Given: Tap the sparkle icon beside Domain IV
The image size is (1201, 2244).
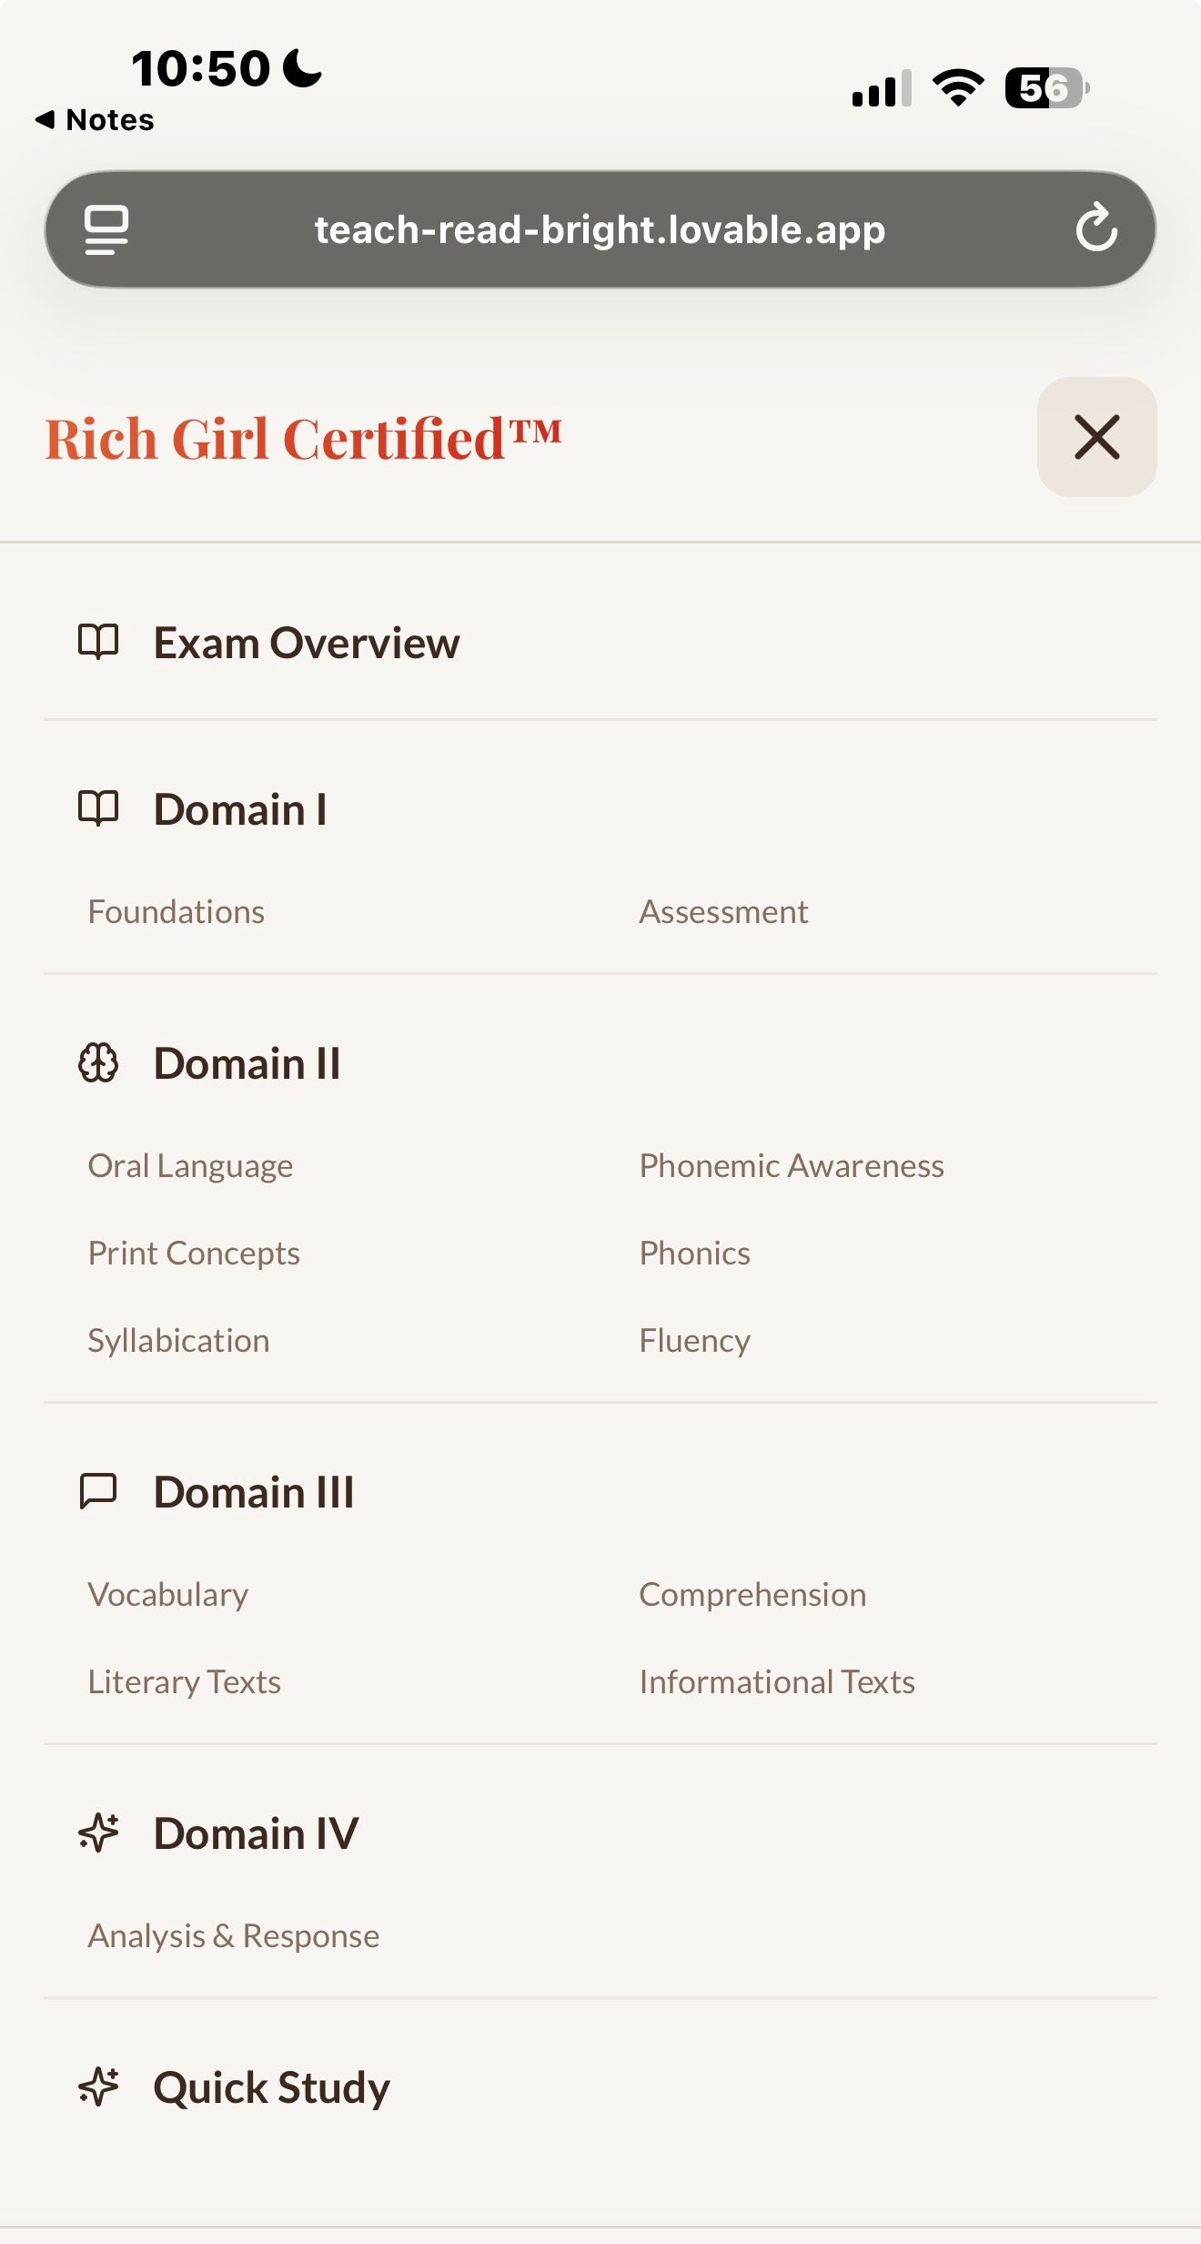Looking at the screenshot, I should point(100,1833).
